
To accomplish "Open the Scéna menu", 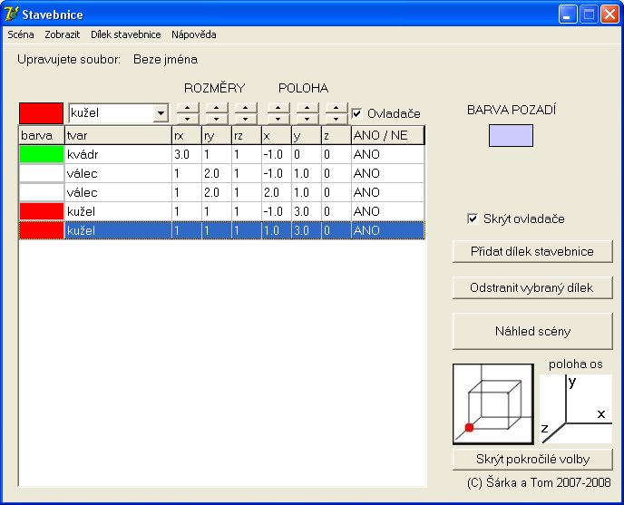I will tap(21, 34).
